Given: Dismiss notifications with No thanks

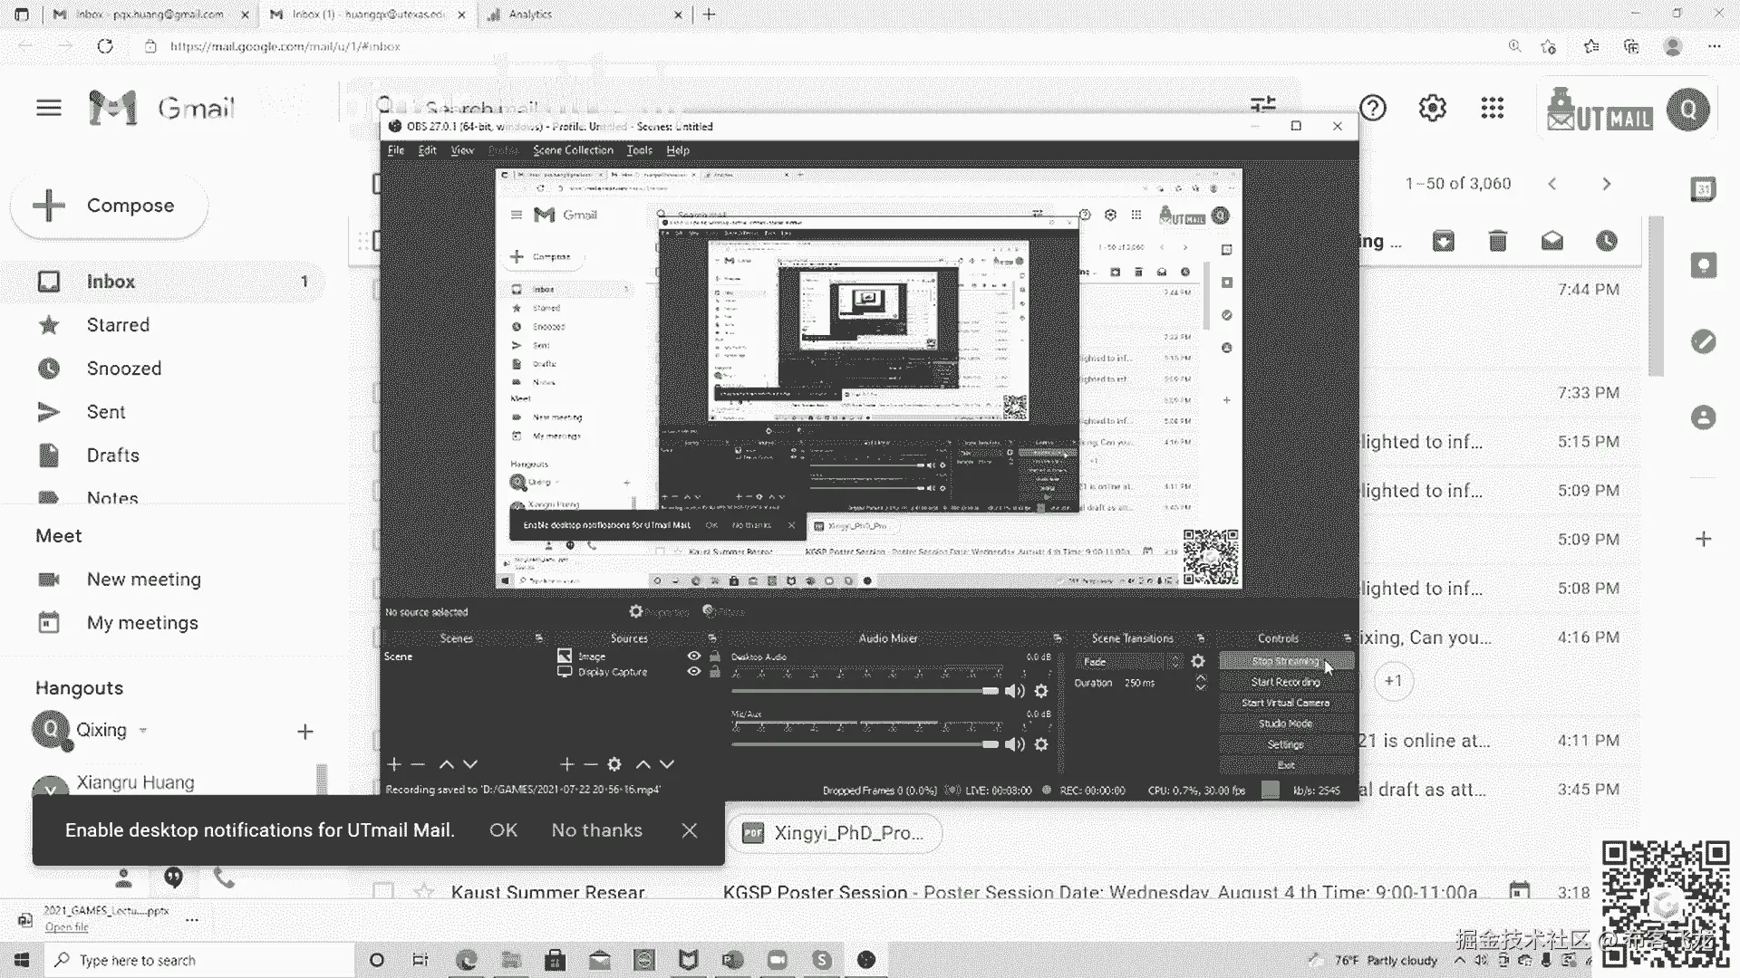Looking at the screenshot, I should click(x=596, y=830).
